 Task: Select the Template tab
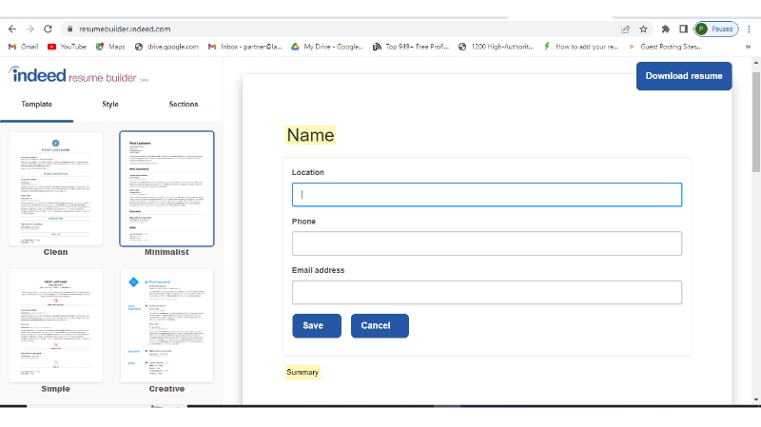click(36, 104)
